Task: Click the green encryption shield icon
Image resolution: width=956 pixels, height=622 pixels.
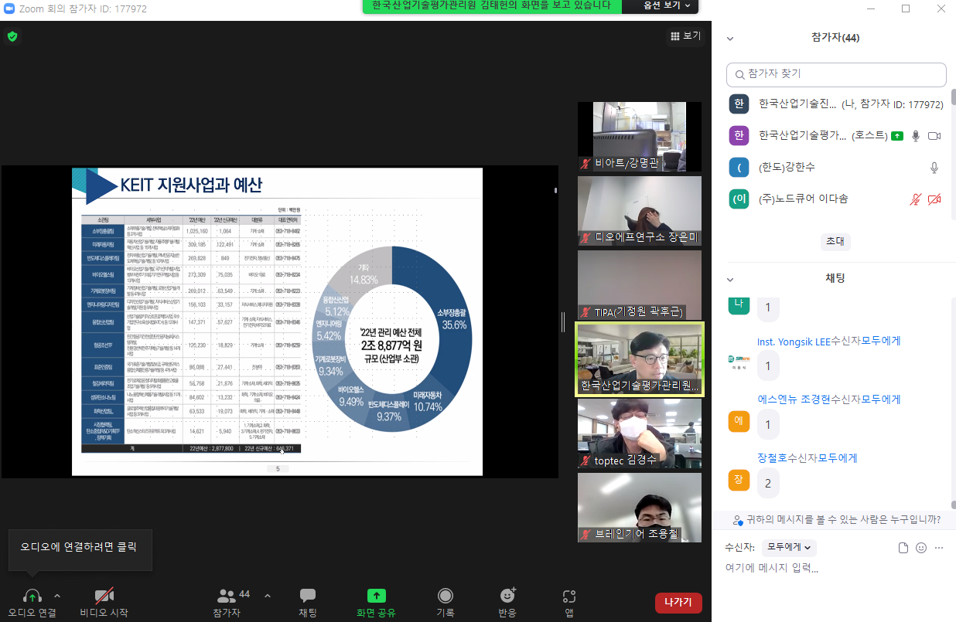Action: pyautogui.click(x=12, y=36)
